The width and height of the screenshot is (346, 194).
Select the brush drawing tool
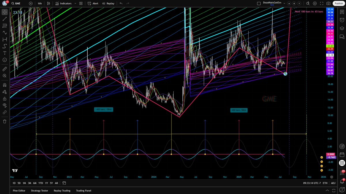coord(5,46)
